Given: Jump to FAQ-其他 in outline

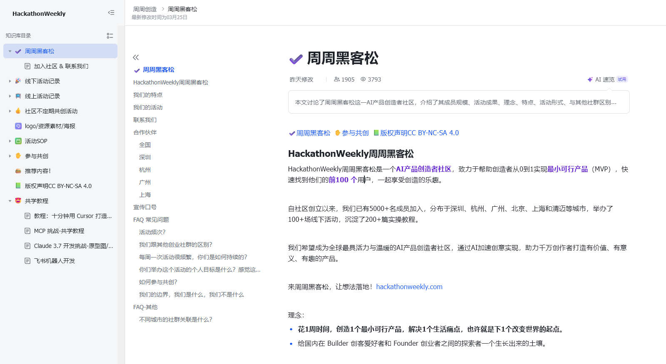Looking at the screenshot, I should pos(145,307).
